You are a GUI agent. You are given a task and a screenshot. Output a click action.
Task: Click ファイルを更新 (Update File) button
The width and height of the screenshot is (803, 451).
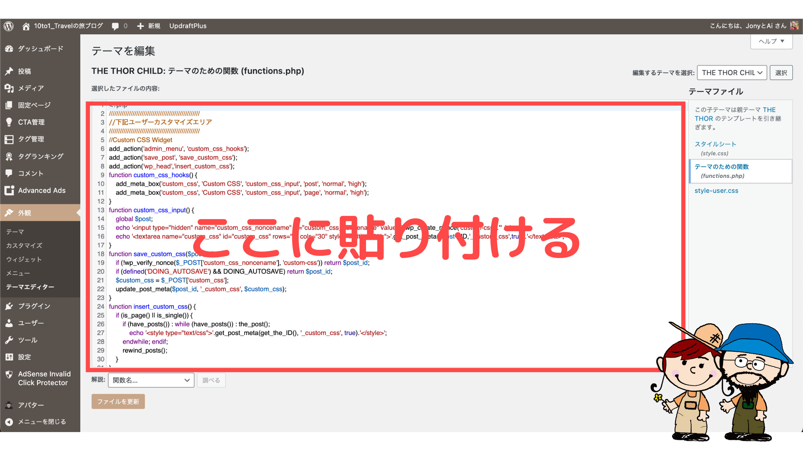(x=119, y=402)
